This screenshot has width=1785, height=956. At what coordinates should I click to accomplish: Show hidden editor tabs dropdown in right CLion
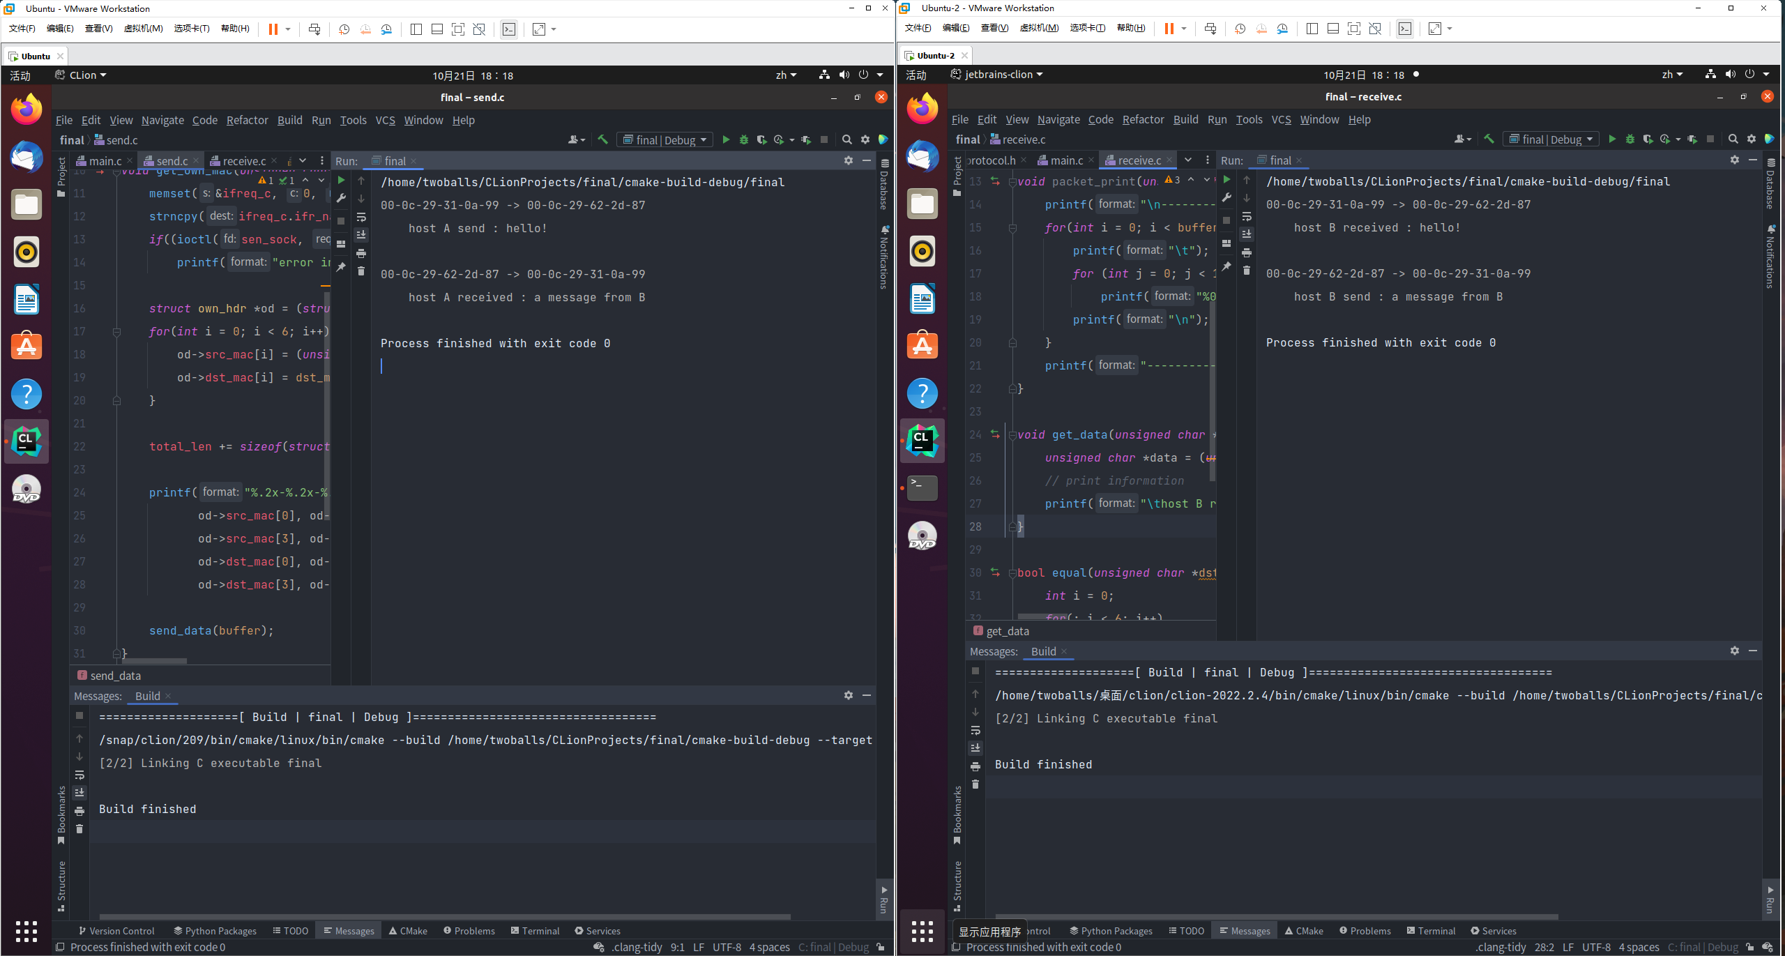click(1188, 160)
